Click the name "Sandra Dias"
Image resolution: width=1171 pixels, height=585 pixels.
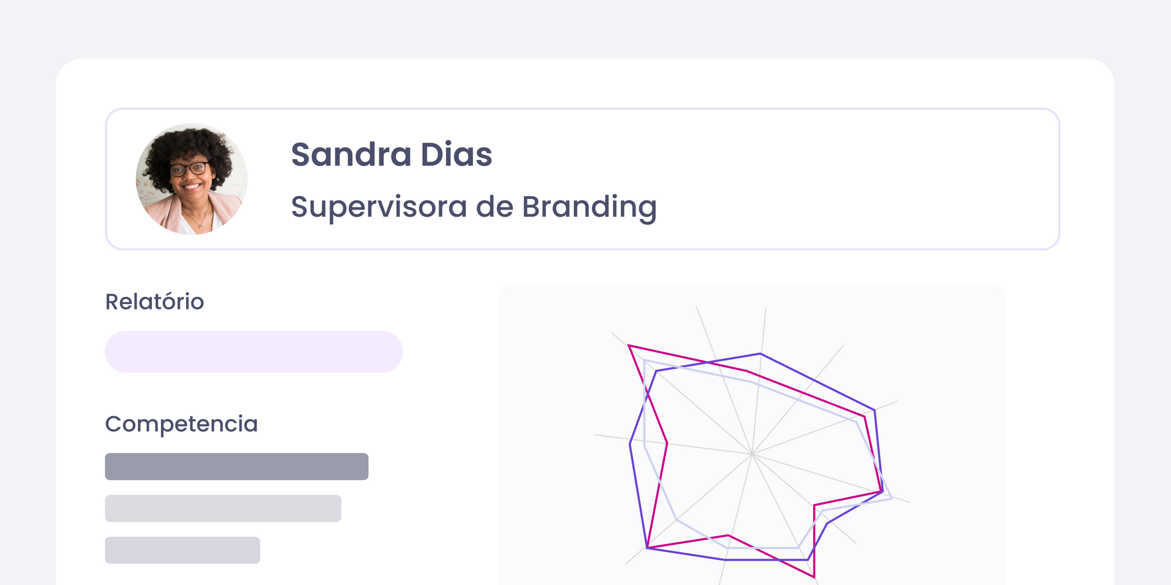click(391, 155)
